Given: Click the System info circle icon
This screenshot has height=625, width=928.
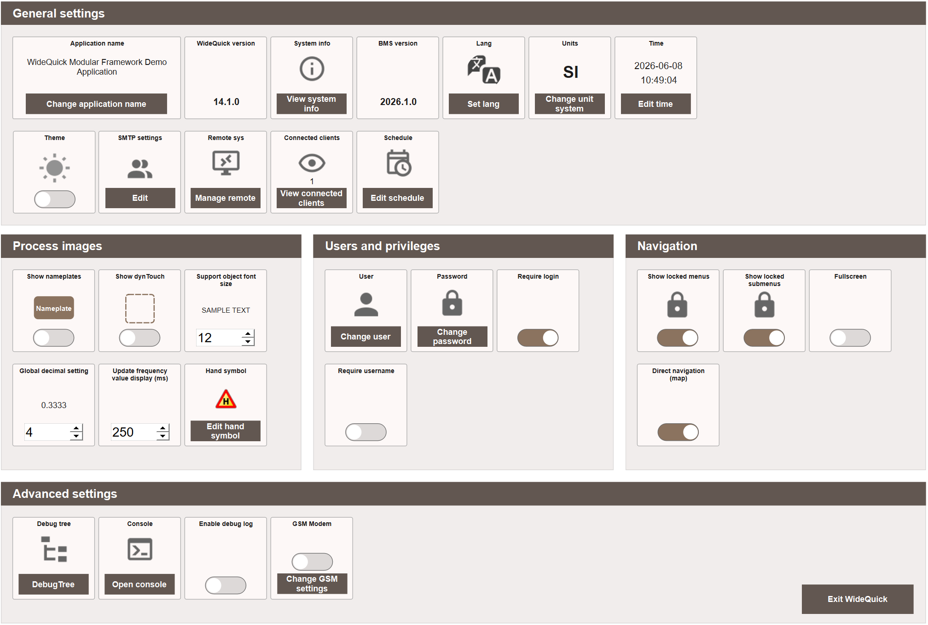Looking at the screenshot, I should click(x=312, y=69).
